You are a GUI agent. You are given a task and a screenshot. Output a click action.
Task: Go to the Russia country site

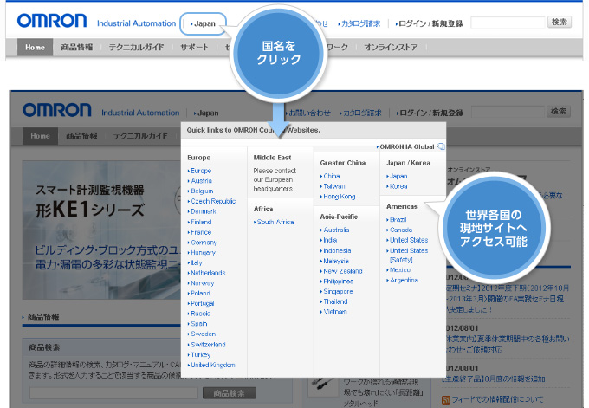[x=199, y=314]
